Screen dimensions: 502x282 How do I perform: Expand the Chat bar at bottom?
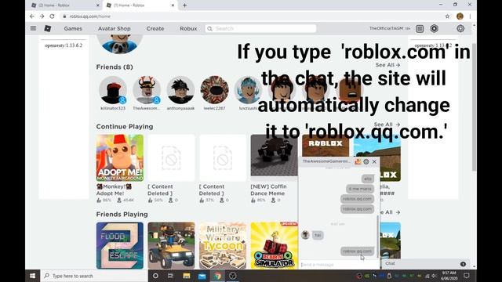click(x=426, y=263)
